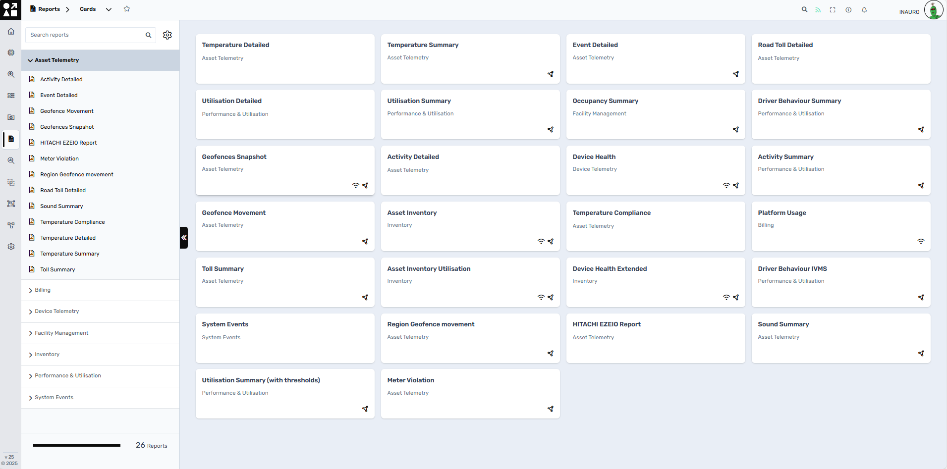Collapse the report list side panel
This screenshot has width=947, height=469.
184,238
